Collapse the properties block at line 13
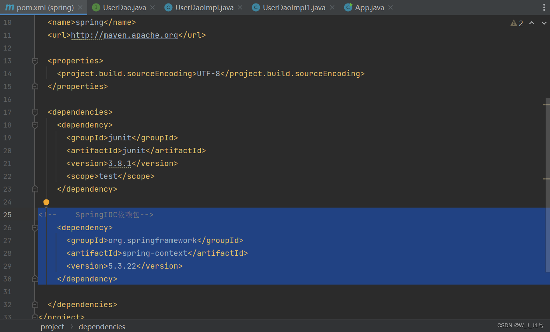 pos(35,61)
